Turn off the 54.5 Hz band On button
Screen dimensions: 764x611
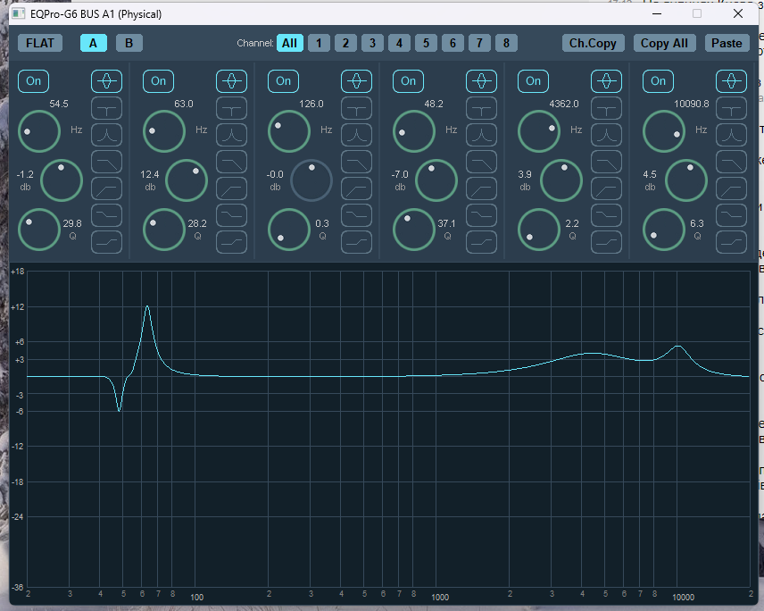pyautogui.click(x=34, y=81)
